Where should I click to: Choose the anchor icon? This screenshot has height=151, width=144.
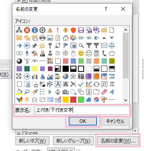pyautogui.click(x=58, y=92)
